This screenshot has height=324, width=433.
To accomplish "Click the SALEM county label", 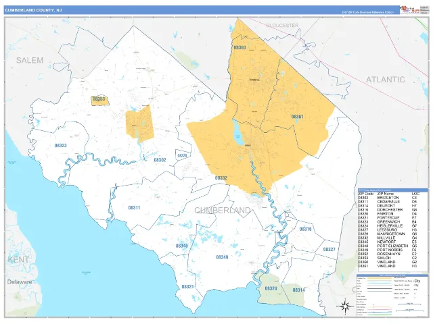I will coord(30,60).
